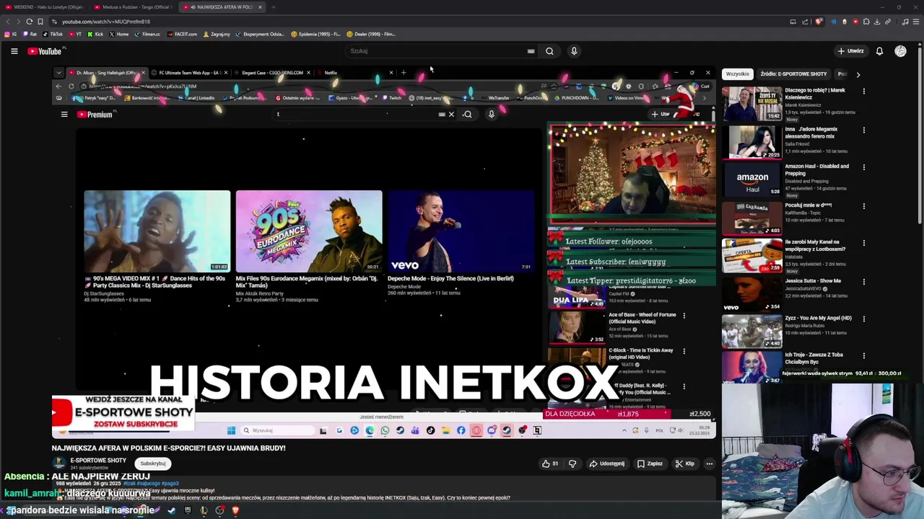924x519 pixels.
Task: Switch to WEEKEND - Halo tu Londyn tab
Action: (x=45, y=7)
